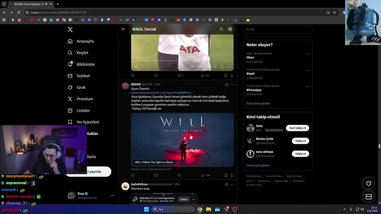Image resolution: width=381 pixels, height=214 pixels.
Task: Click the Ara search field on X
Action: tap(278, 29)
